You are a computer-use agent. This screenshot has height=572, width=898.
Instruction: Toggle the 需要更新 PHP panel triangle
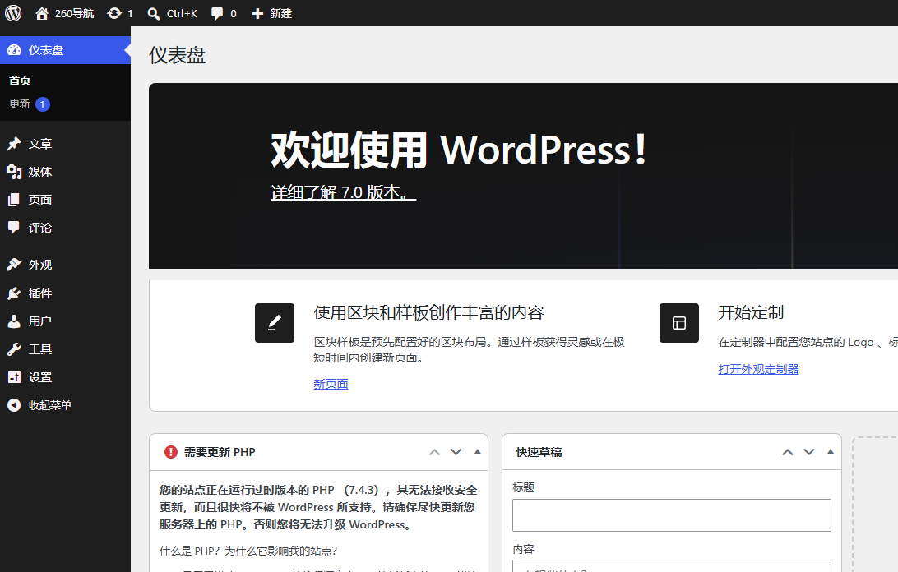pyautogui.click(x=477, y=452)
